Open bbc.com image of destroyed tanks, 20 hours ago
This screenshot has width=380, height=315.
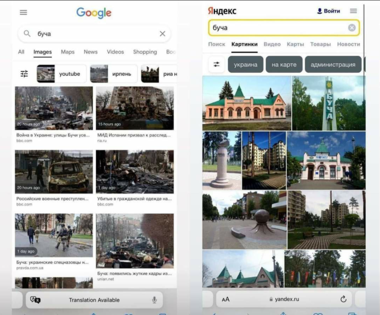coord(54,108)
